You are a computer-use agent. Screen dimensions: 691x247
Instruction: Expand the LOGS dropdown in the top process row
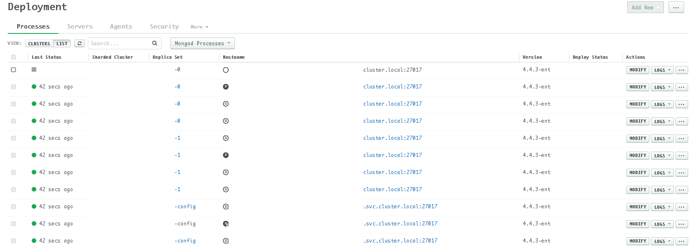(662, 70)
